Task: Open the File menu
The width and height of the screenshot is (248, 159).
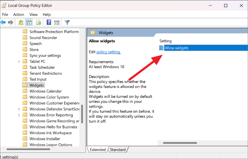Action: (5, 15)
